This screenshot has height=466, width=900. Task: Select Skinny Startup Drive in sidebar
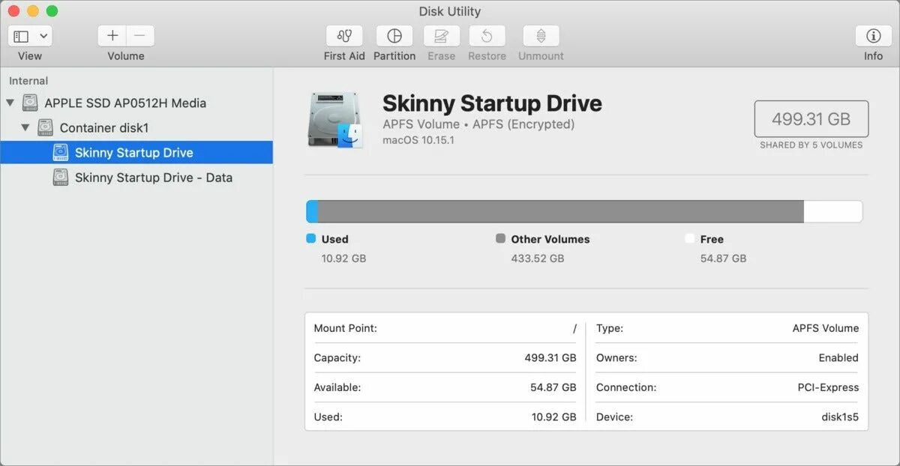(x=136, y=152)
